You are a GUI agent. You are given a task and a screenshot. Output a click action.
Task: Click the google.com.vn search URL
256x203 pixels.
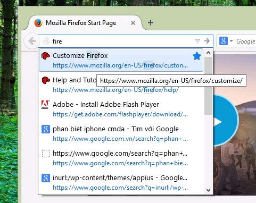pos(120,139)
